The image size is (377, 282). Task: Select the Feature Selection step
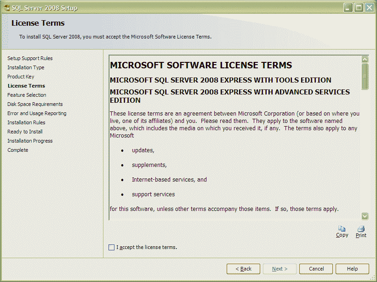(27, 95)
